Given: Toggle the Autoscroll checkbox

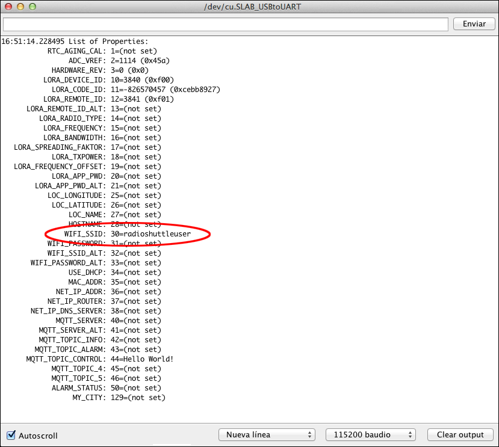Looking at the screenshot, I should [x=11, y=435].
